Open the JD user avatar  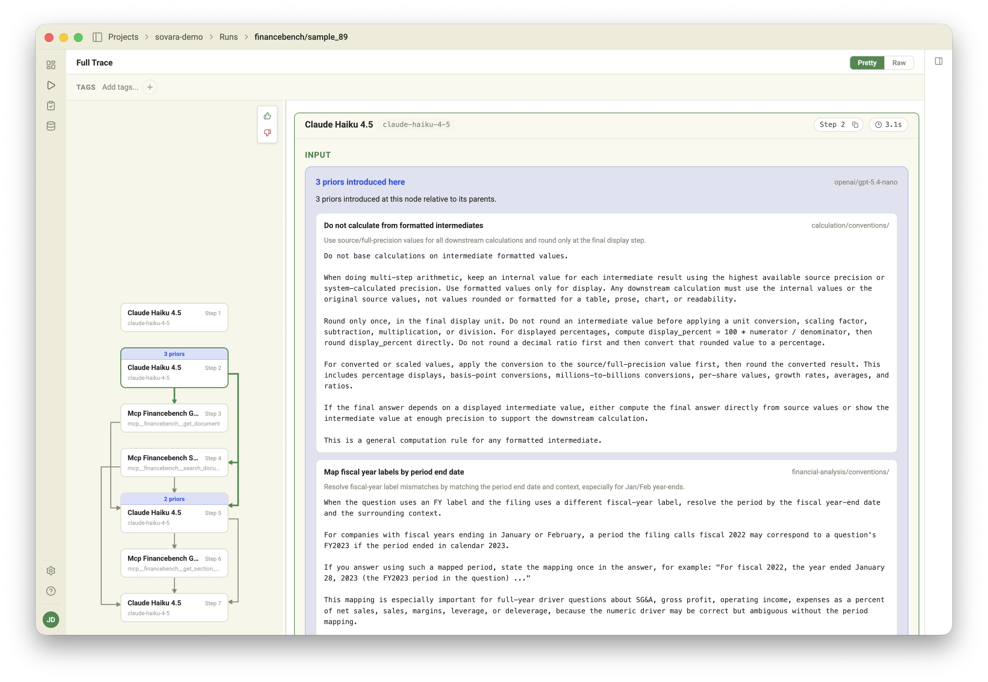tap(51, 620)
